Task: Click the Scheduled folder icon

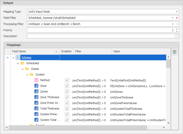Action: (22, 63)
